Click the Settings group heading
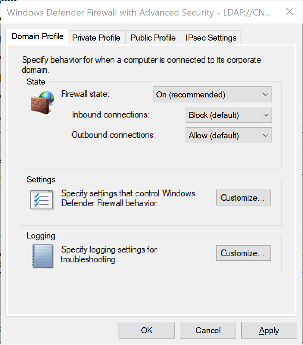Viewport: 303px width, 345px height. 41,180
